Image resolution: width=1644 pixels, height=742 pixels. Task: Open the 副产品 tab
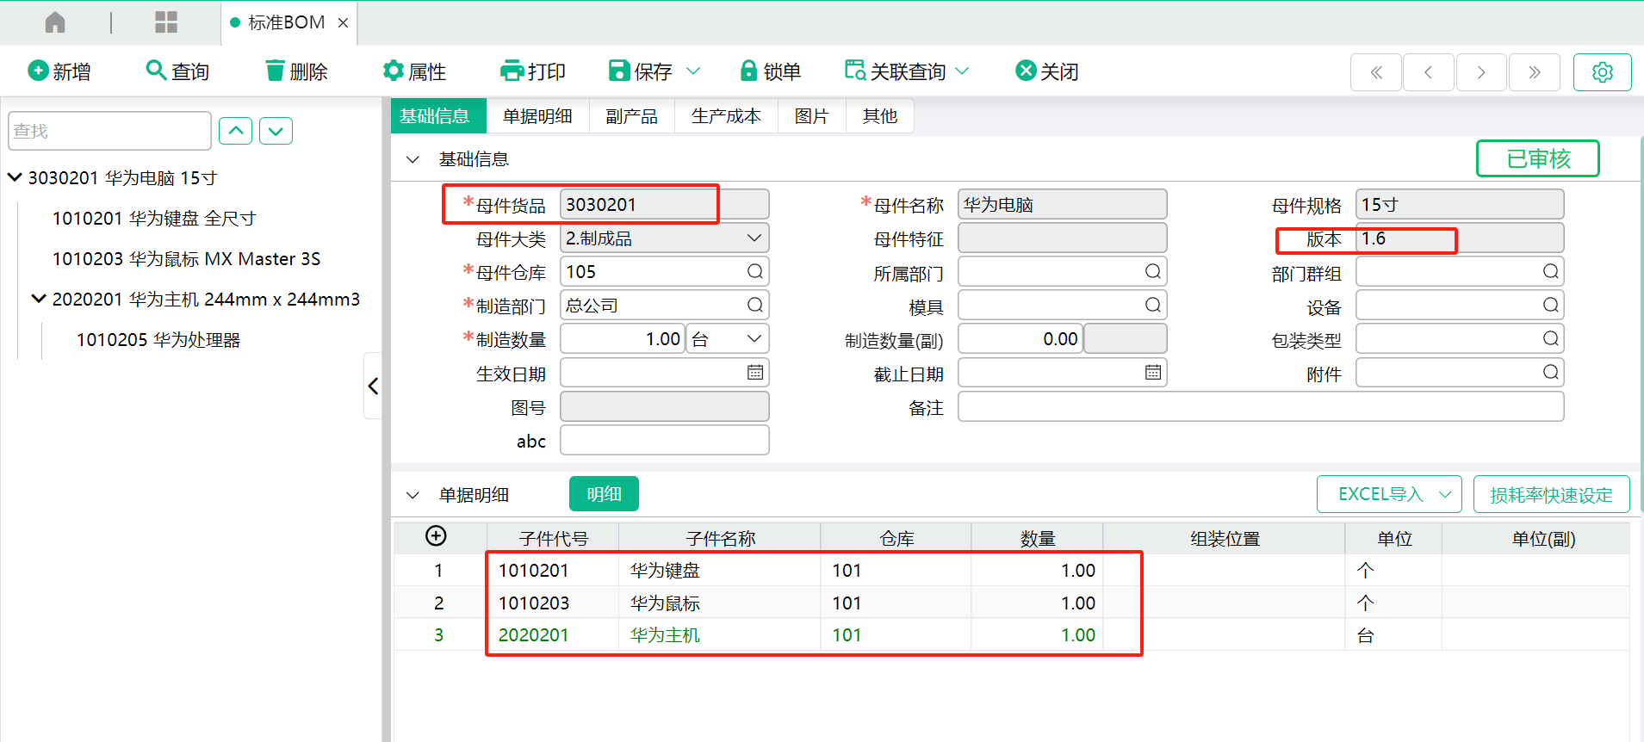[x=631, y=116]
